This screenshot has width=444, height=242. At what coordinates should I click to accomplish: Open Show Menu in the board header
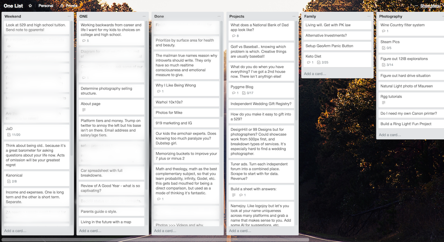click(x=431, y=6)
